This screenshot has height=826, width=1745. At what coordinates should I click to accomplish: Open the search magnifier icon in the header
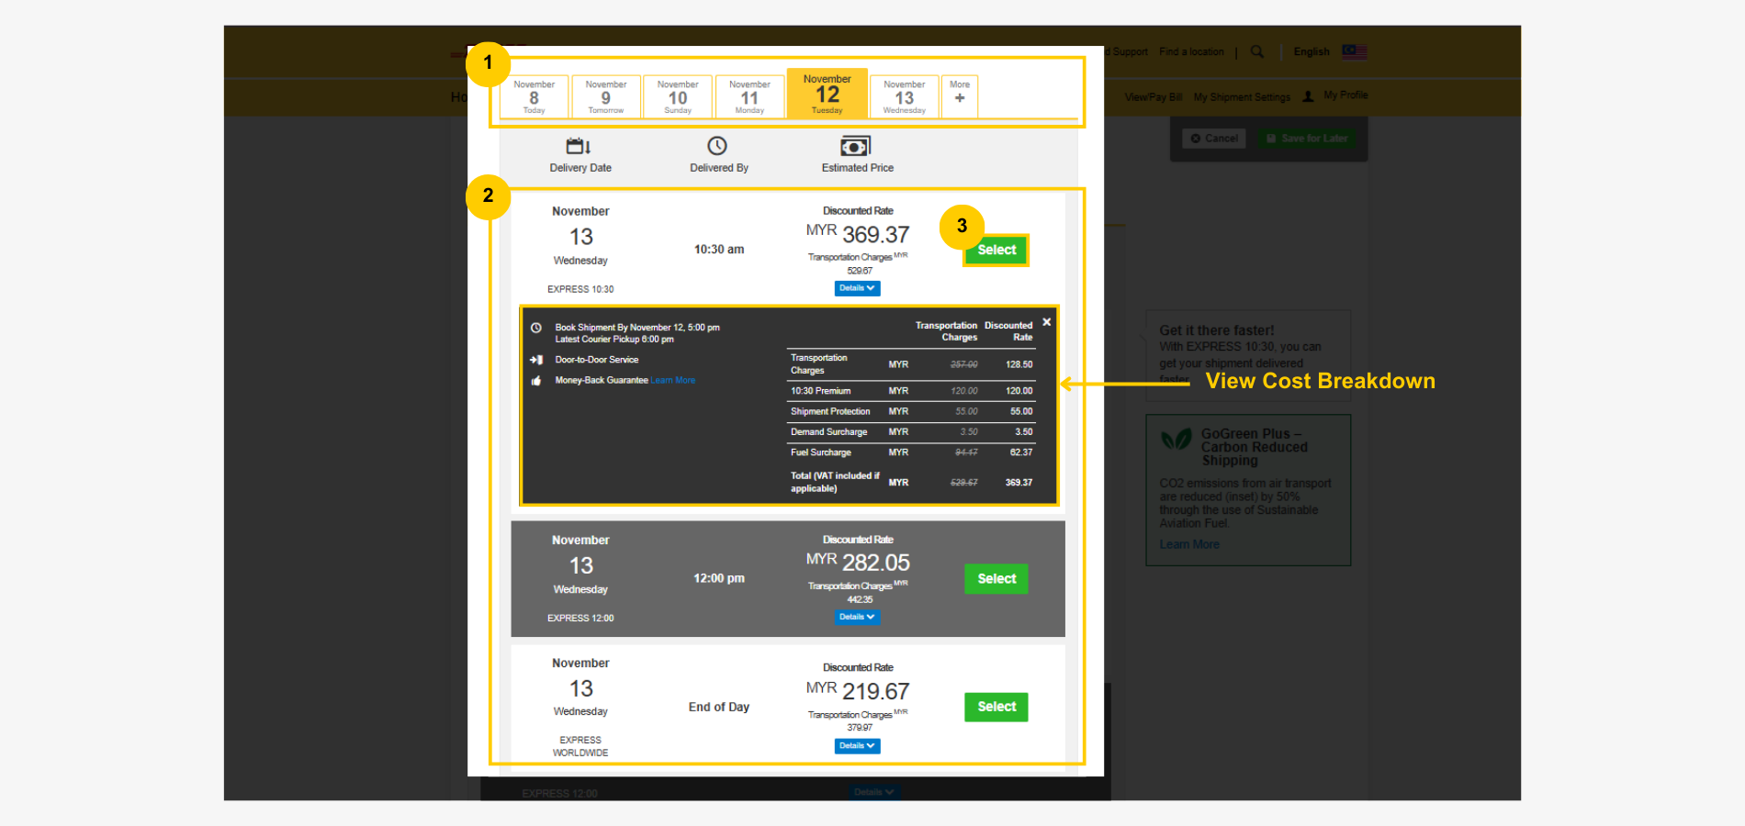1257,51
